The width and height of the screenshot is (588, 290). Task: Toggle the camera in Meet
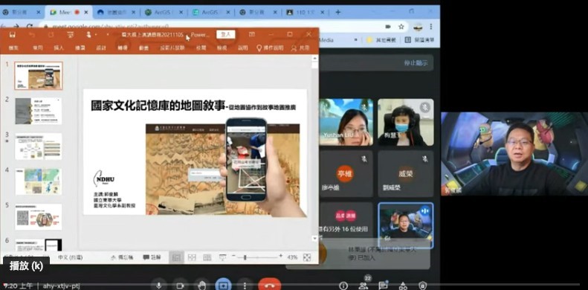click(181, 286)
